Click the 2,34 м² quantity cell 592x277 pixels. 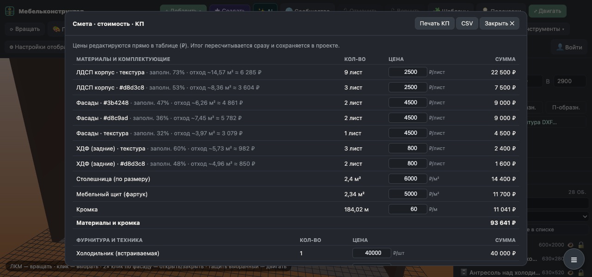(354, 194)
